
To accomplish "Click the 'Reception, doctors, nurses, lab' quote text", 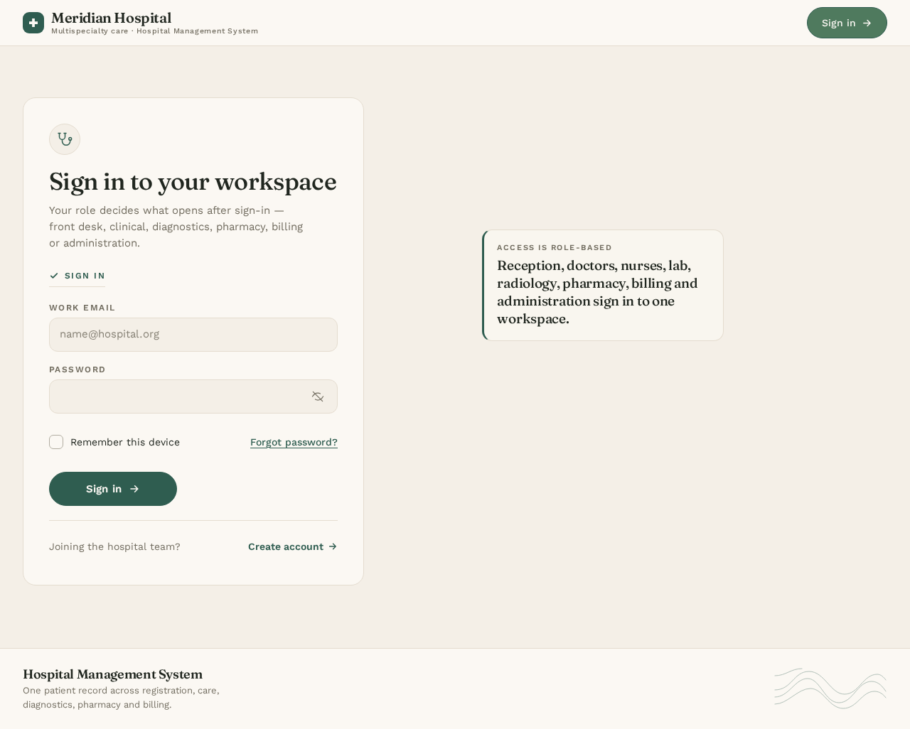I will coord(597,292).
